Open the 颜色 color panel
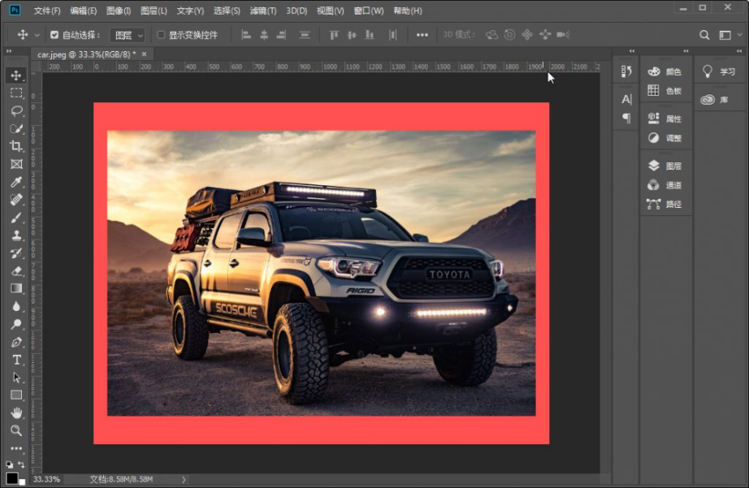 [665, 71]
